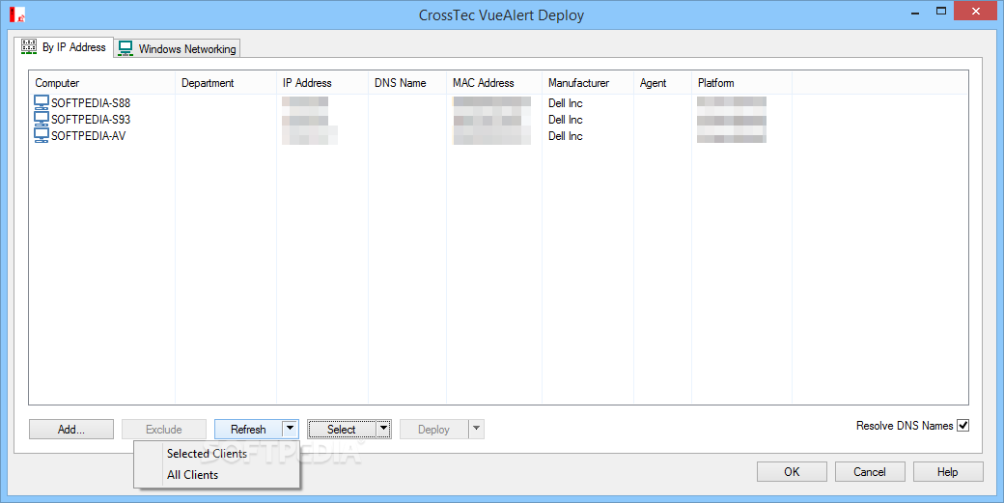The height and width of the screenshot is (503, 1004).
Task: Click the CrossTec app icon in the title bar
Action: 17,14
